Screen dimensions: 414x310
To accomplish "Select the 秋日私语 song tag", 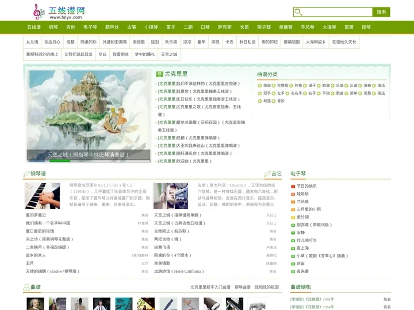I will [x=247, y=42].
